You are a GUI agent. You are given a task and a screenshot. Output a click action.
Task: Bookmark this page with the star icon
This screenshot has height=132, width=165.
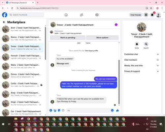(x=151, y=8)
